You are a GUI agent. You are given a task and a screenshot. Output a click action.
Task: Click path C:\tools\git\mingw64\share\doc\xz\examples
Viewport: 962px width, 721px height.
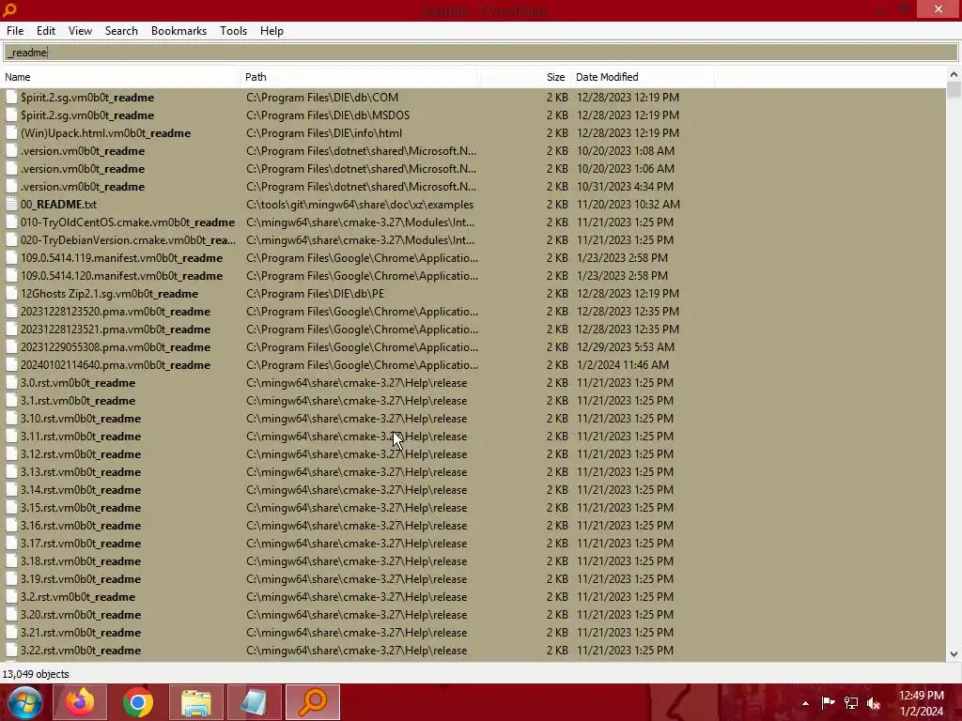click(x=360, y=204)
